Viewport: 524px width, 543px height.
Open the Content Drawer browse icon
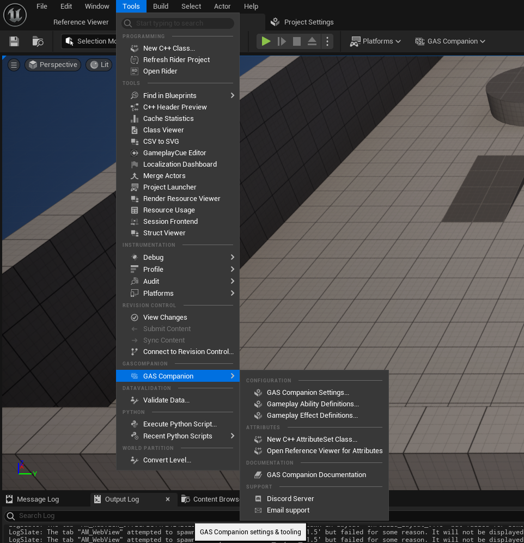[38, 41]
